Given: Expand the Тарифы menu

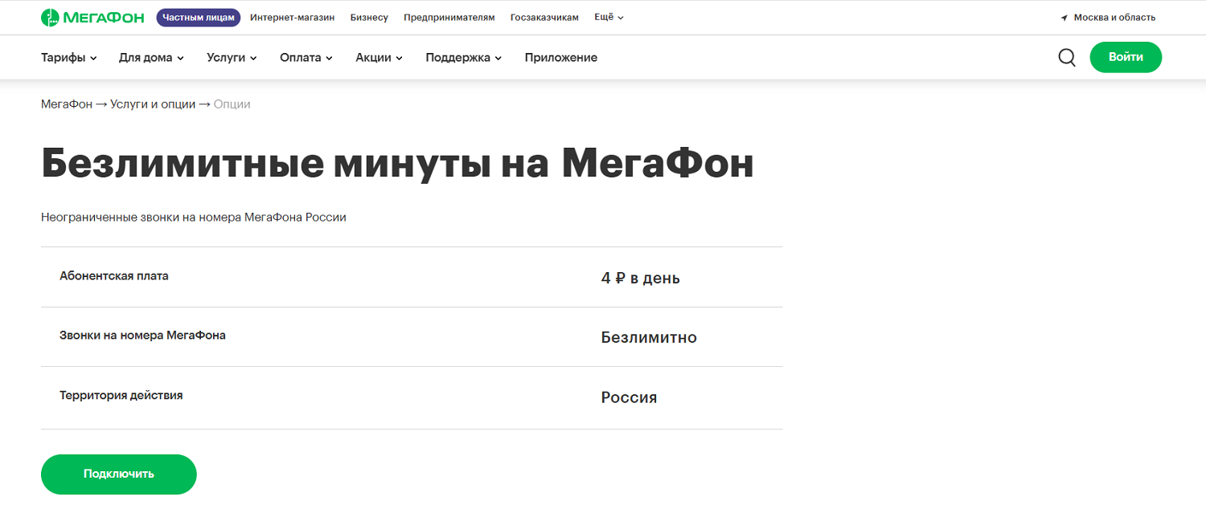Looking at the screenshot, I should point(69,58).
